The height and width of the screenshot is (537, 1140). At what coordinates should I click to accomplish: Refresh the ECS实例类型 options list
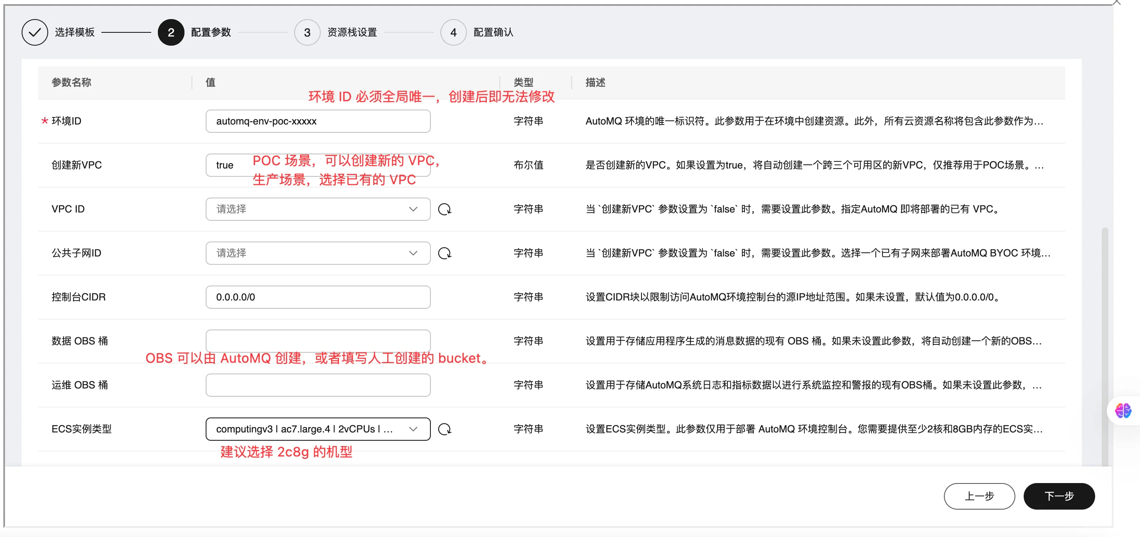(x=444, y=429)
